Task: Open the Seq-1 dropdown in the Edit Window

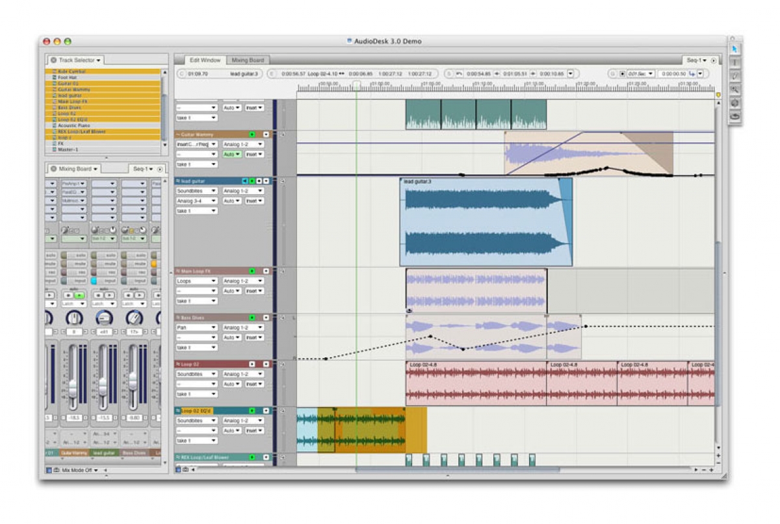Action: pyautogui.click(x=697, y=60)
